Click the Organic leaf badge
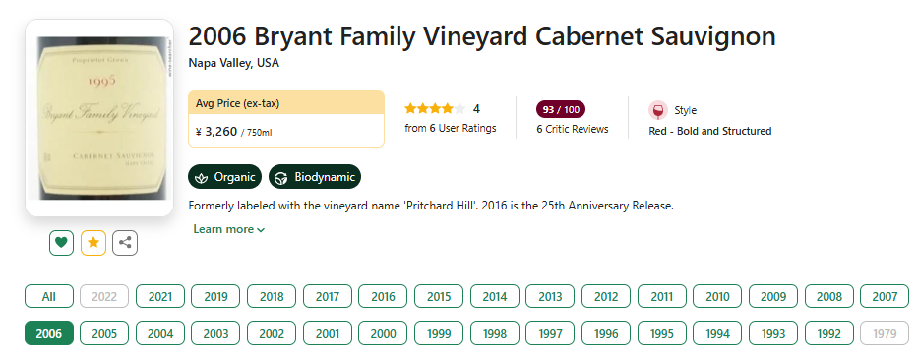 point(224,177)
